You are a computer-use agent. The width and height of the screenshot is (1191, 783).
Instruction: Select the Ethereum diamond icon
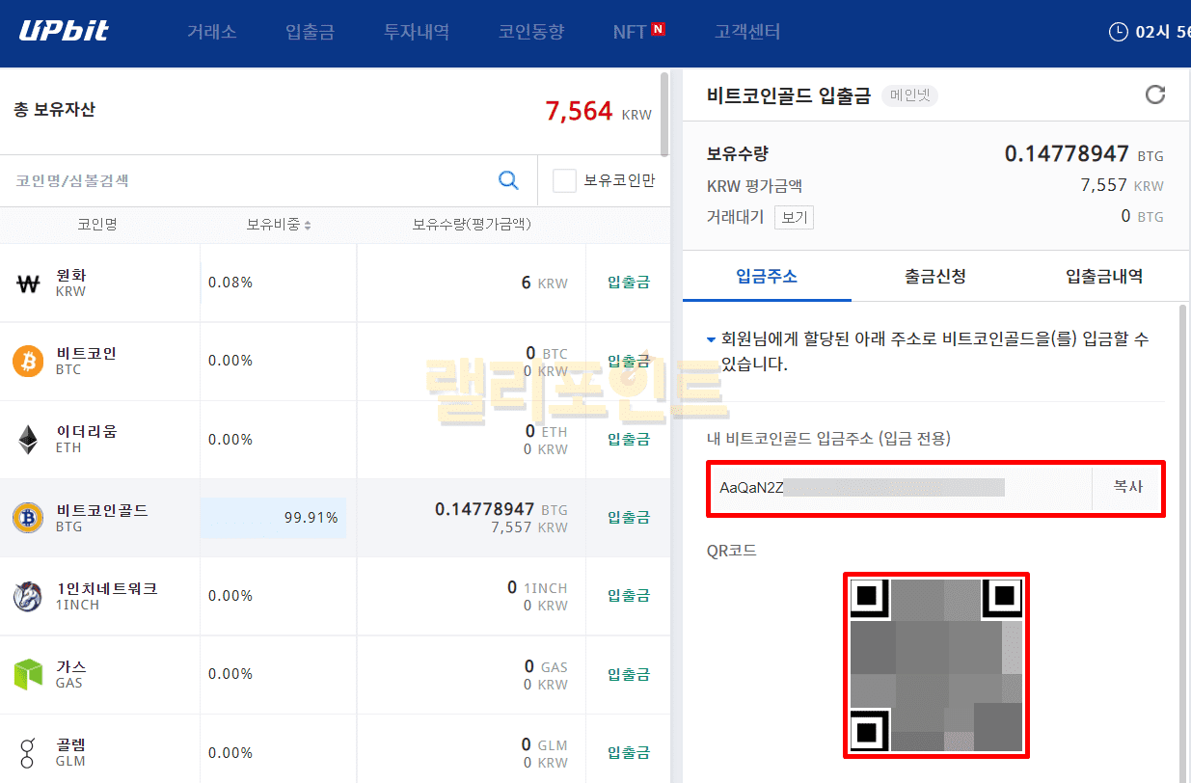coord(28,440)
